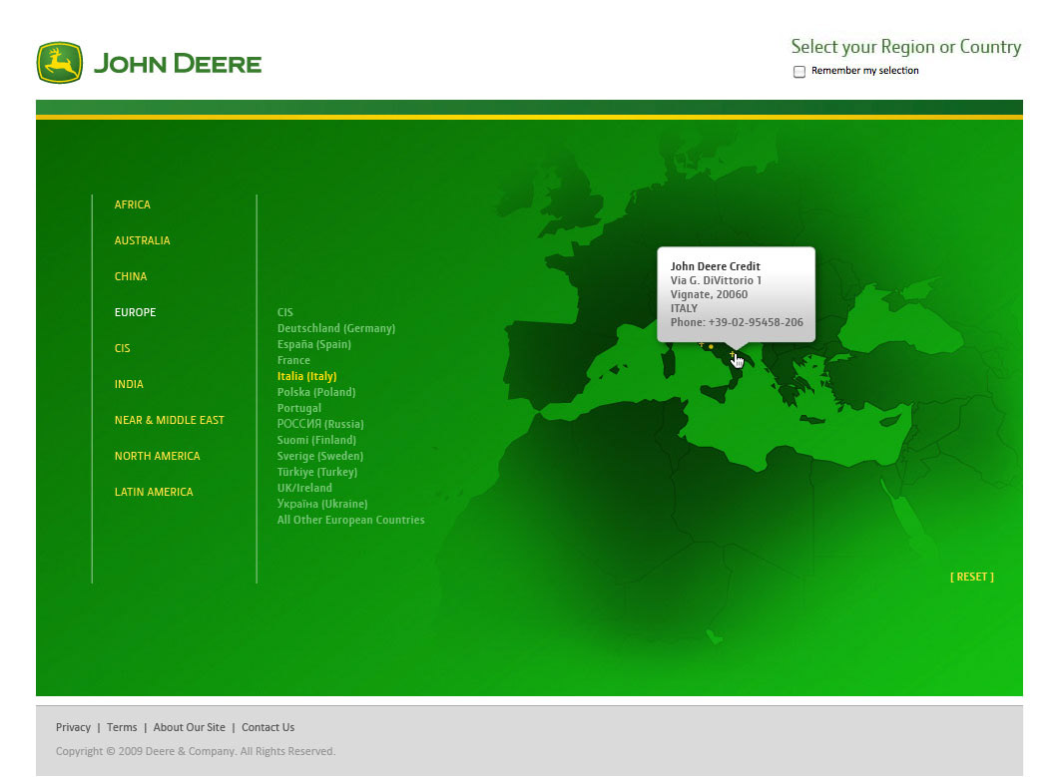Open Deutschland (Germany) country link
This screenshot has width=1059, height=777.
336,328
